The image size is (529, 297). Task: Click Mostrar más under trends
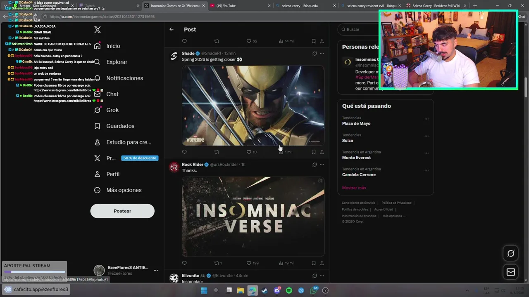[354, 188]
